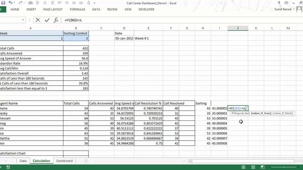This screenshot has height=170, width=303.
Task: Open Insert Function dialog via fx
Action: (x=56, y=20)
